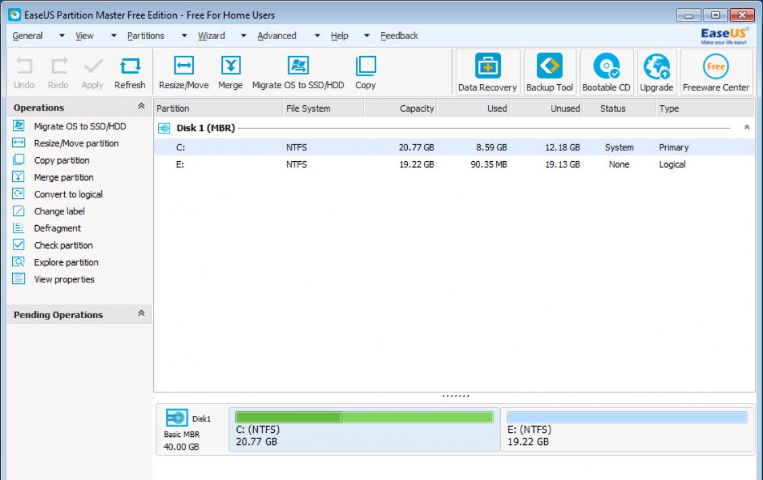Click the pane splitter dots handle
Image resolution: width=763 pixels, height=480 pixels.
(456, 396)
